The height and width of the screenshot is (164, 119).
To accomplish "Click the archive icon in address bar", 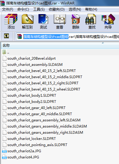I will coord(19,36).
